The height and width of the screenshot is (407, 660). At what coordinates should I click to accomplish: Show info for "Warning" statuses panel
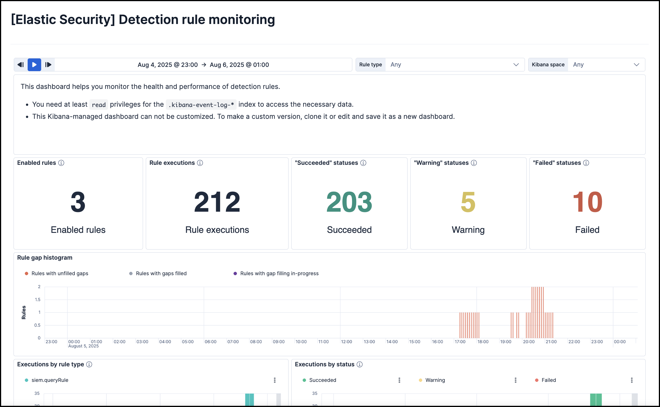coord(474,163)
